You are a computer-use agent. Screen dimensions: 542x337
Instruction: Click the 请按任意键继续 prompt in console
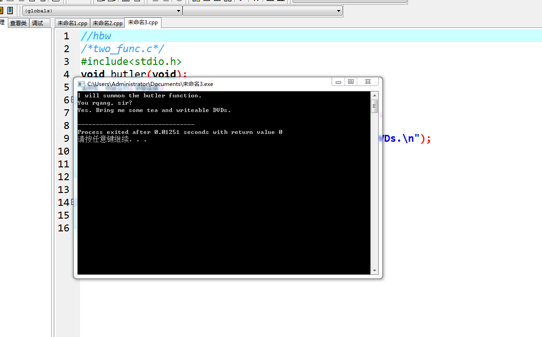coord(112,139)
